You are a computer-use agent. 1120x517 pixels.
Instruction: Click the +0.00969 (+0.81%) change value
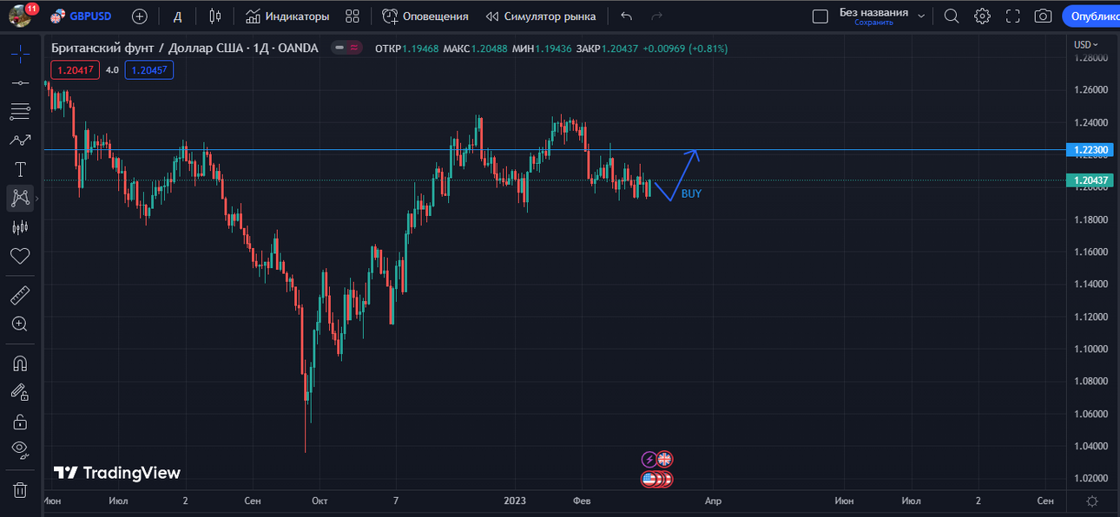coord(685,48)
